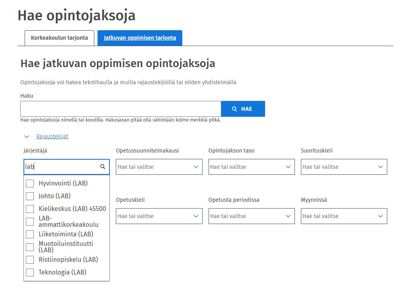404x288 pixels.
Task: Open the Opetuskieli dropdown
Action: pyautogui.click(x=159, y=216)
